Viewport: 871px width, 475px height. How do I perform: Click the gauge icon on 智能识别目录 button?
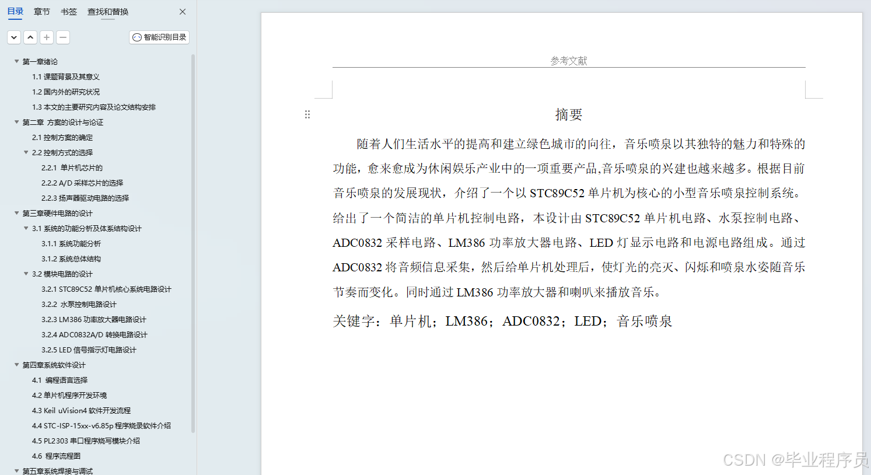[x=136, y=37]
